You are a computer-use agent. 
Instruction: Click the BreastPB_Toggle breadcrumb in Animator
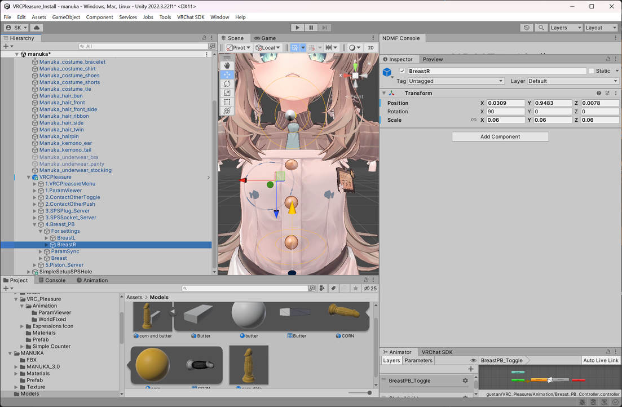(502, 361)
